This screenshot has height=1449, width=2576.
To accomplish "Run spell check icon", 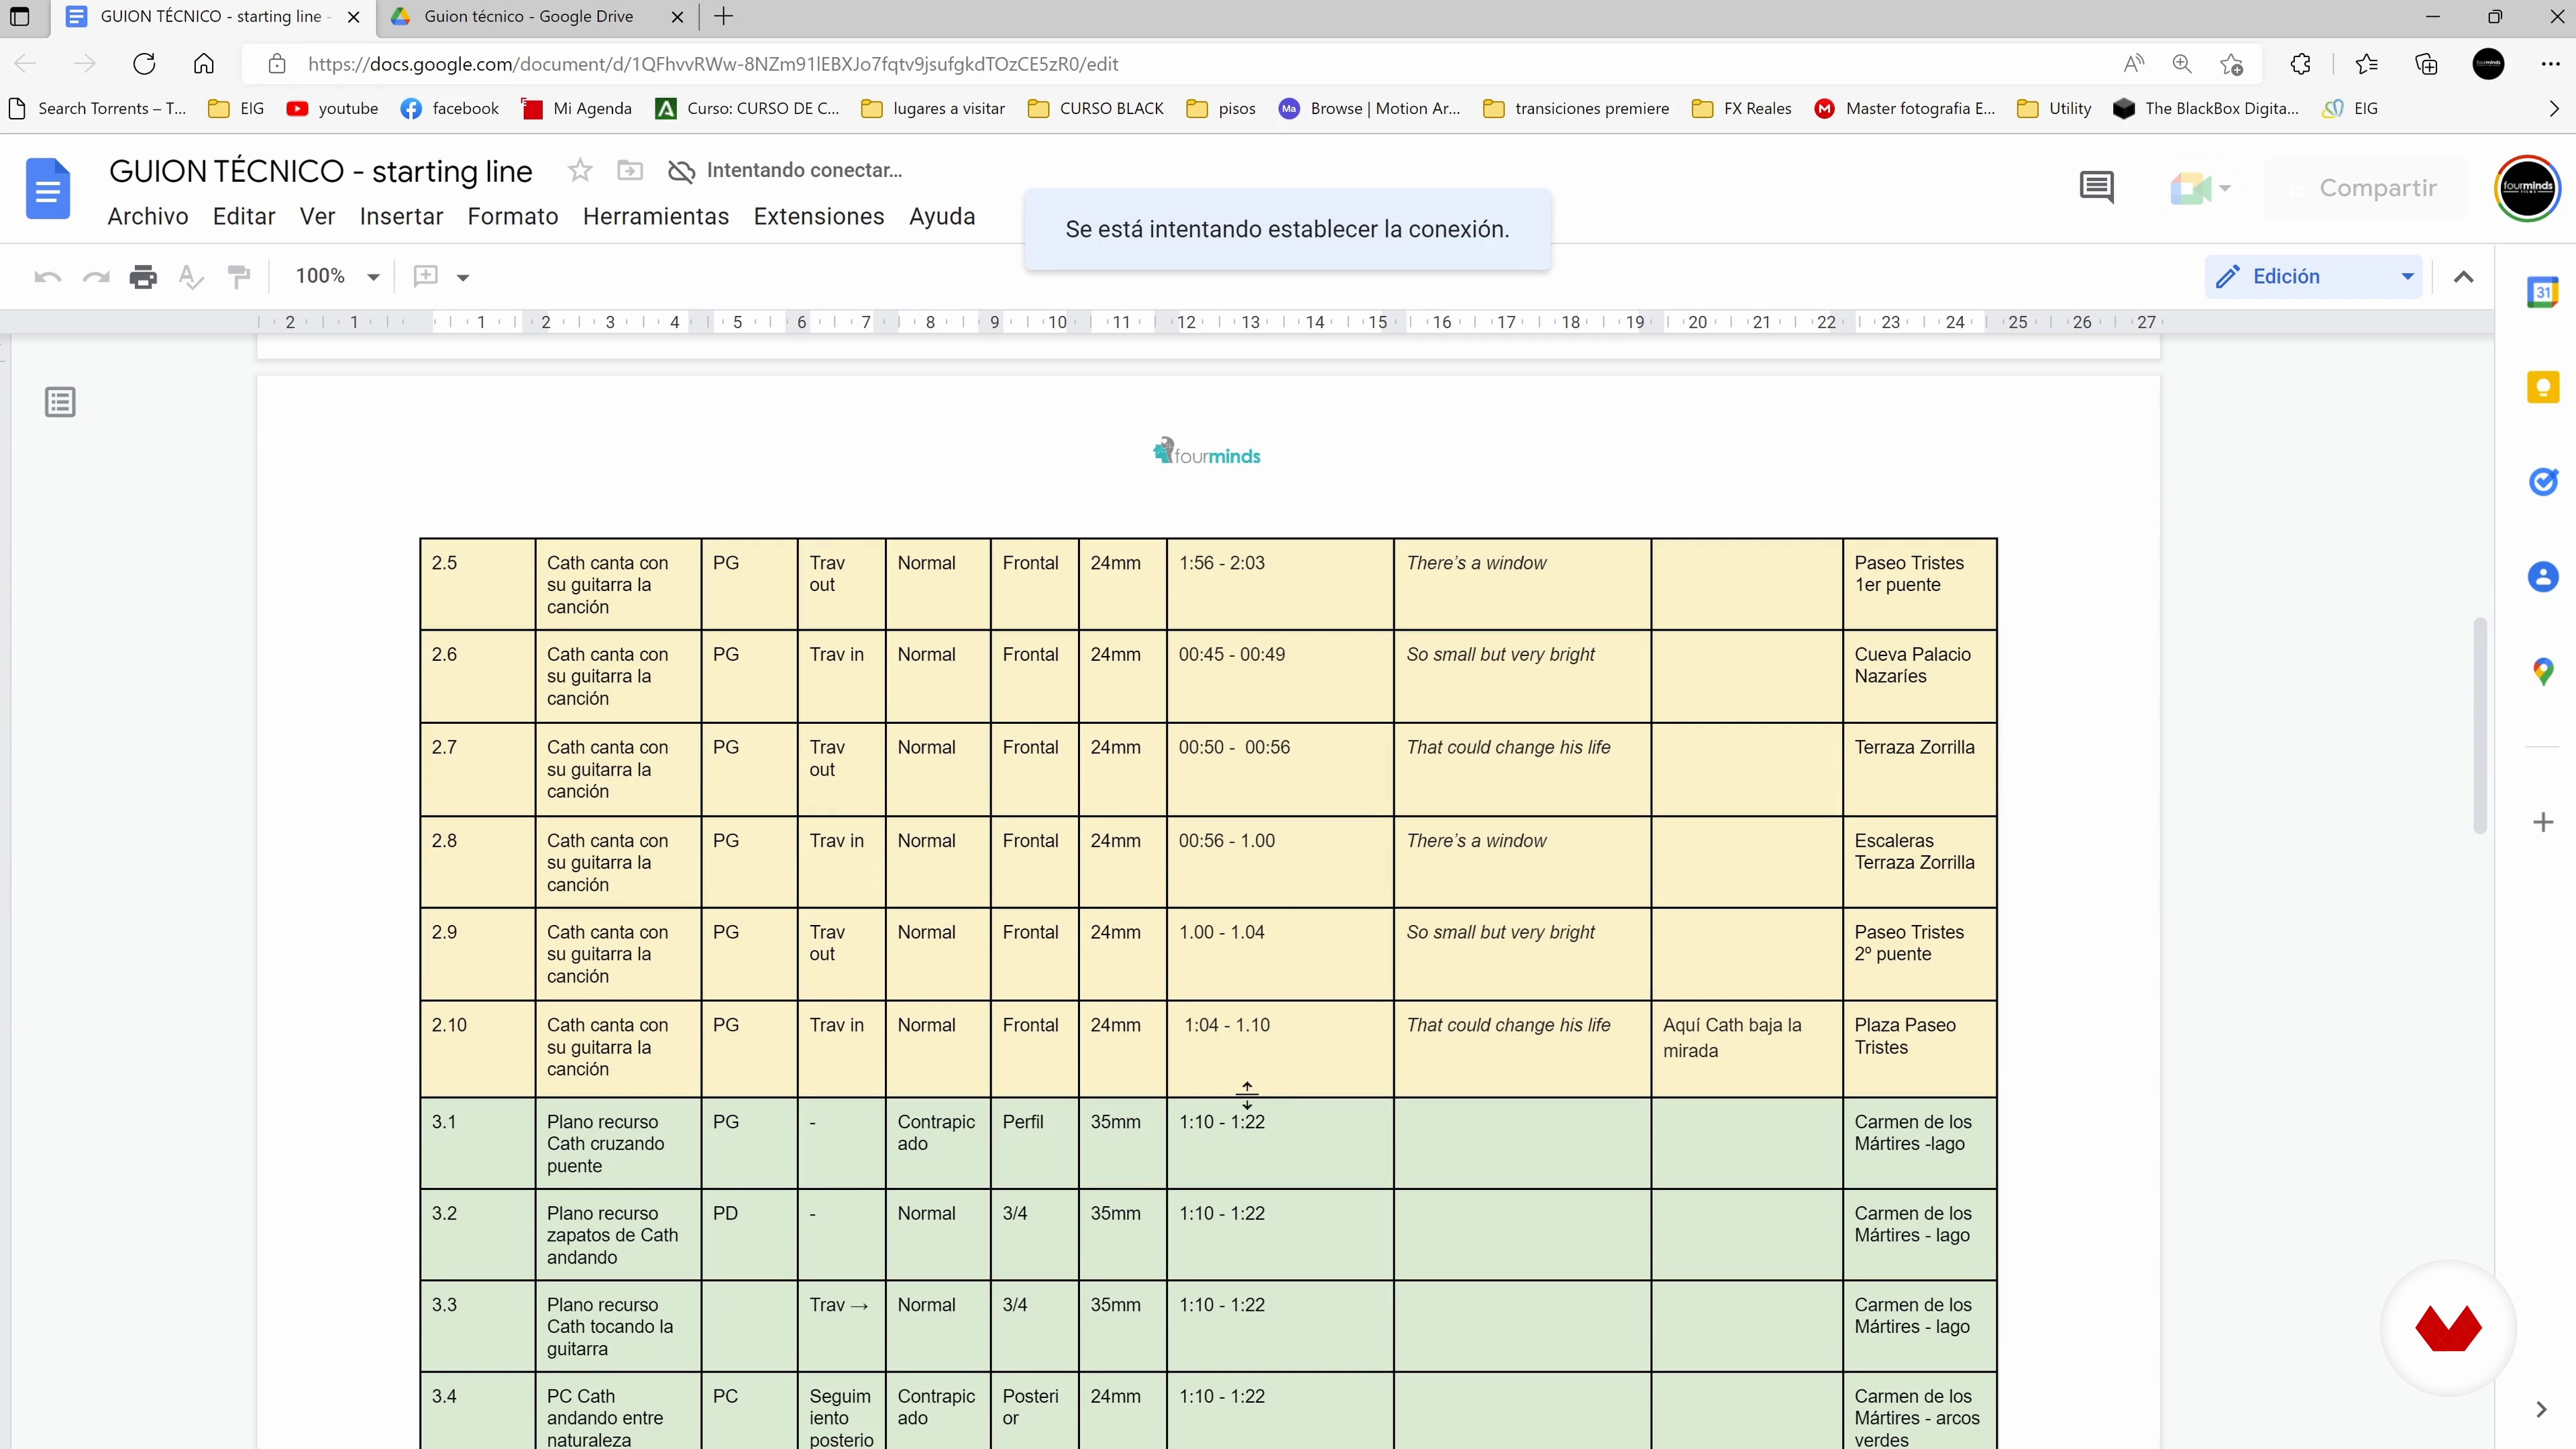I will click(x=191, y=276).
